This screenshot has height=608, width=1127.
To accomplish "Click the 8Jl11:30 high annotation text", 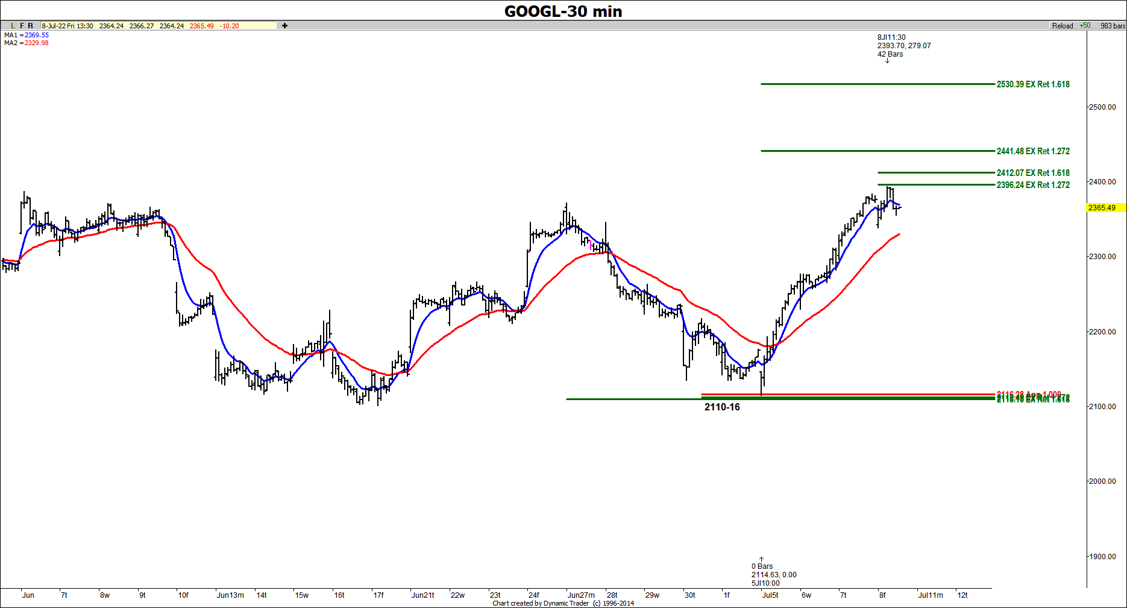I will coord(891,37).
